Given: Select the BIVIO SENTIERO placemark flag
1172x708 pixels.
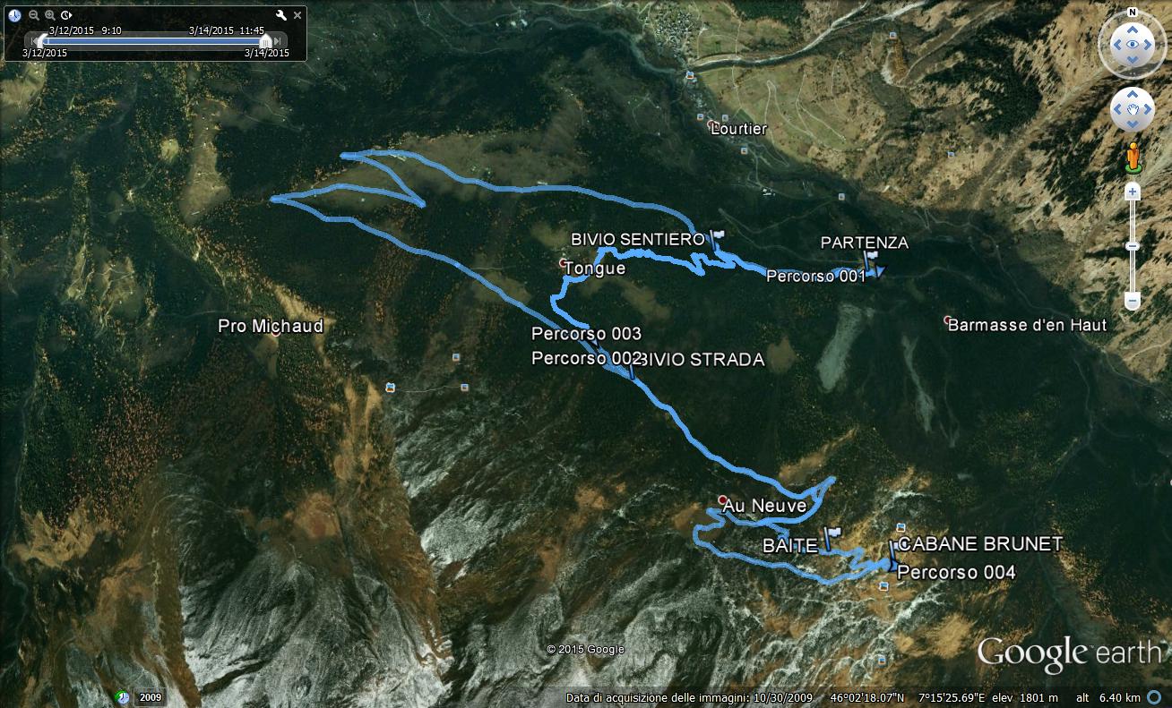Looking at the screenshot, I should click(716, 237).
